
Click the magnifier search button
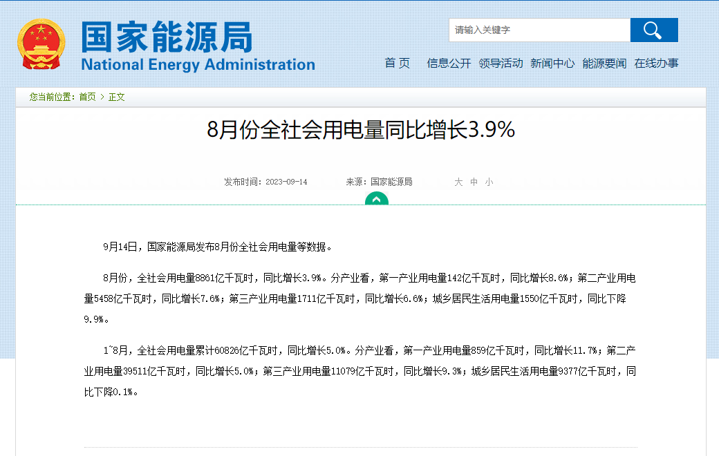(653, 30)
